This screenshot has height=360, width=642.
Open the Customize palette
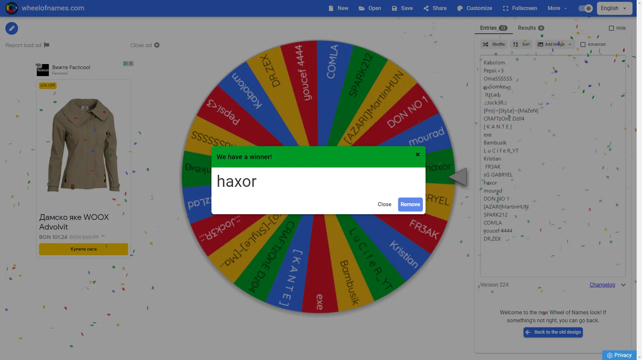475,8
